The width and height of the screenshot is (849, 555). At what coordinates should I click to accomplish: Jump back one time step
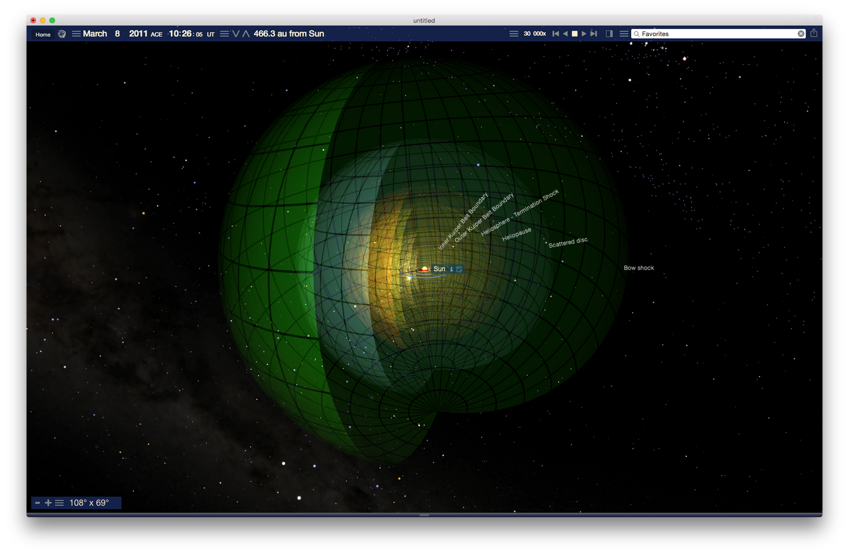pos(555,34)
